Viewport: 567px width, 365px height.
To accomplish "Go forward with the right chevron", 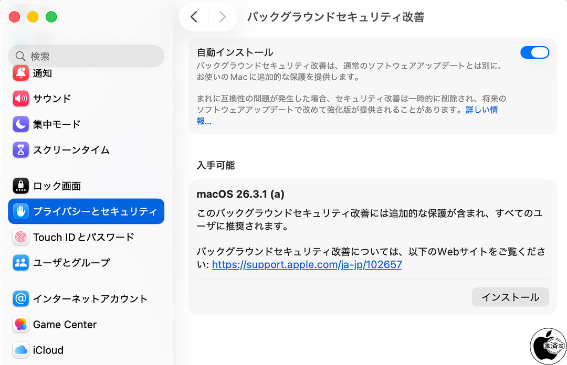I will coord(222,17).
